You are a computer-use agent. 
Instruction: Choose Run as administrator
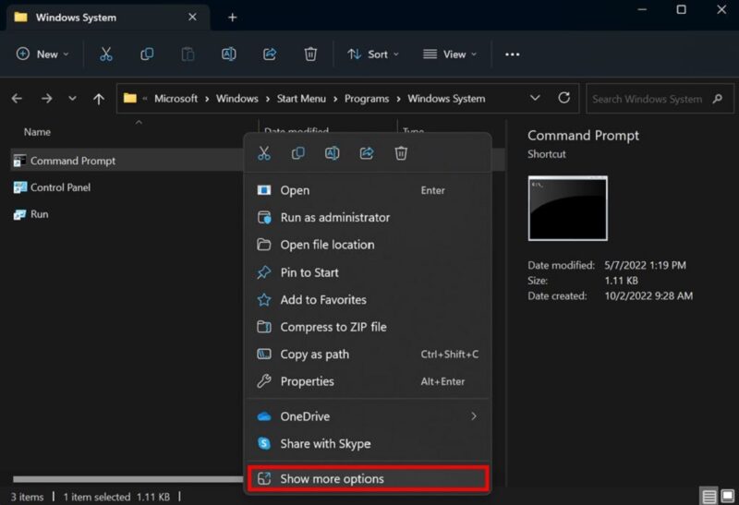368,218
